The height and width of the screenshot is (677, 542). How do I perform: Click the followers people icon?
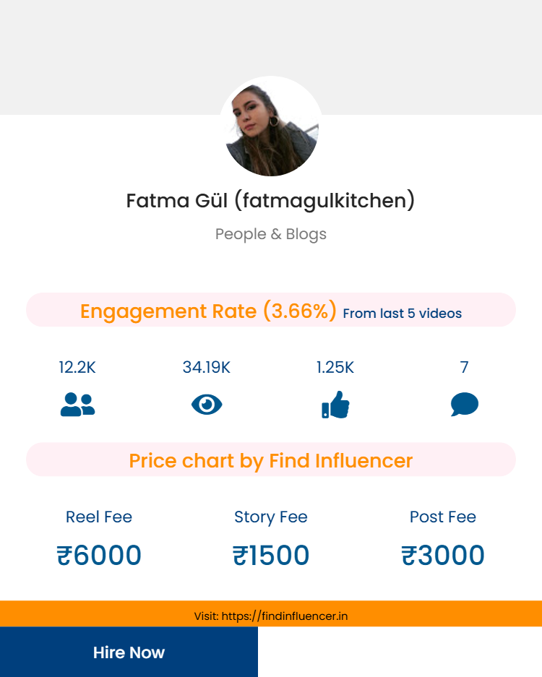click(77, 405)
